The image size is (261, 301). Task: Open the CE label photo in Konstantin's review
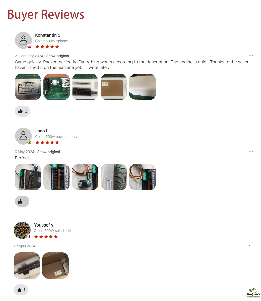pos(28,87)
